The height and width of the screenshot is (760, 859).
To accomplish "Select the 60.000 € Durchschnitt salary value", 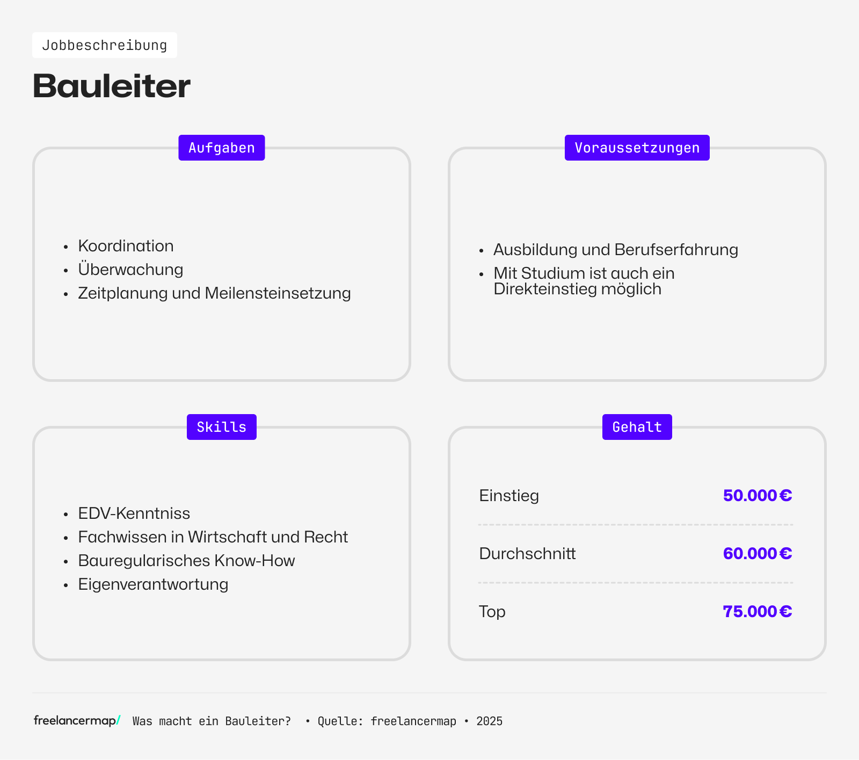I will 757,553.
